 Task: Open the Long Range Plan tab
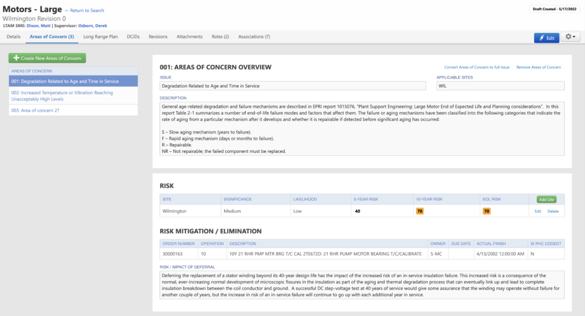101,37
